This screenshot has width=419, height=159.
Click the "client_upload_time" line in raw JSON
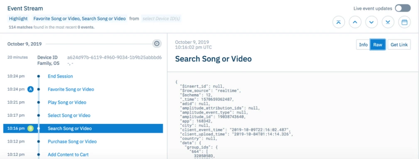pyautogui.click(x=236, y=134)
